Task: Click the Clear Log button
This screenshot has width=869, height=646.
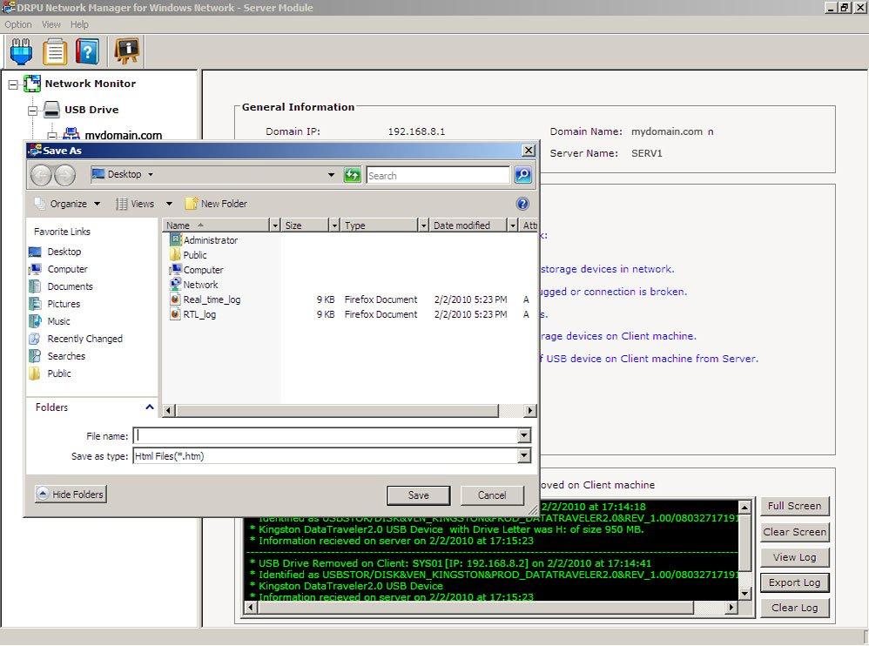Action: (x=794, y=608)
